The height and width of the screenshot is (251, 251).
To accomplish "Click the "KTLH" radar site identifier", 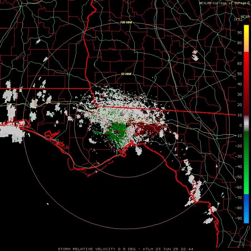I will pyautogui.click(x=148, y=249).
